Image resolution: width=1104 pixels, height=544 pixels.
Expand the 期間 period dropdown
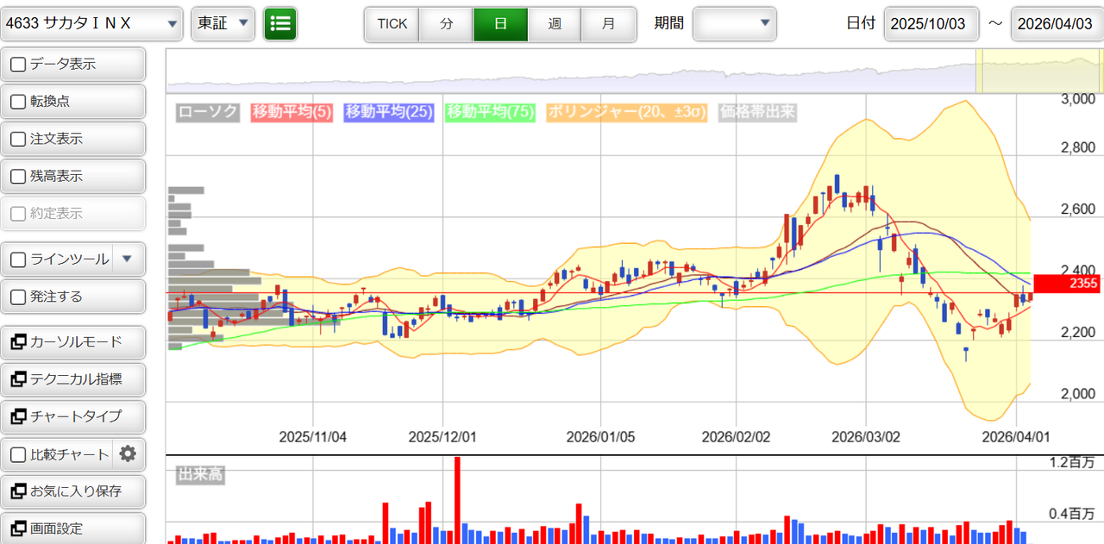click(x=734, y=24)
